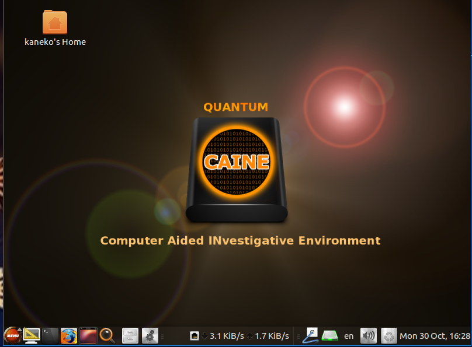This screenshot has width=472, height=347.
Task: Open the magnifying glass search tool
Action: [107, 336]
